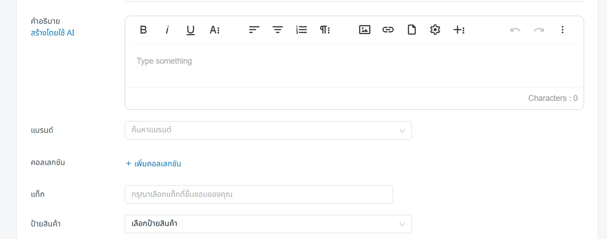Open more text options (A icon)
The height and width of the screenshot is (239, 607).
pyautogui.click(x=214, y=30)
